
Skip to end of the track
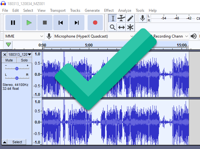pyautogui.click(x=77, y=23)
